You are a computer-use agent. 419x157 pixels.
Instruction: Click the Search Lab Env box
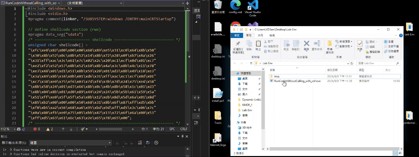[379, 63]
